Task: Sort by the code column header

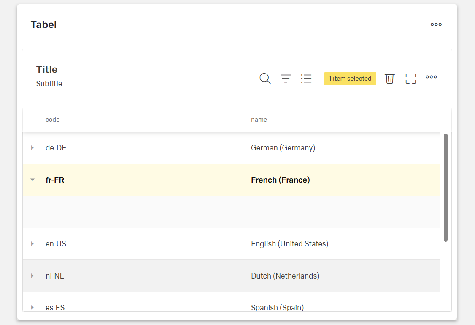Action: [53, 120]
